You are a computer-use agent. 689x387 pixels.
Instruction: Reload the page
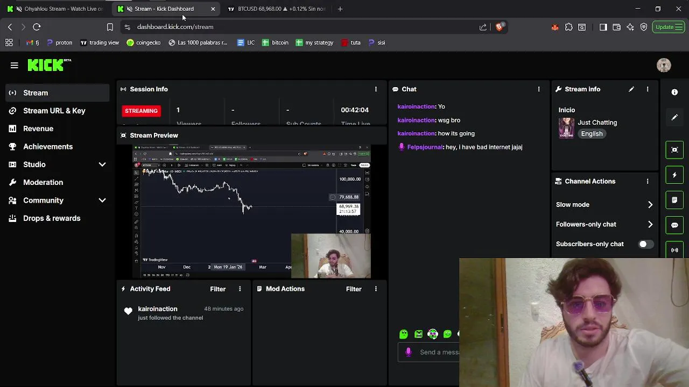pos(37,27)
